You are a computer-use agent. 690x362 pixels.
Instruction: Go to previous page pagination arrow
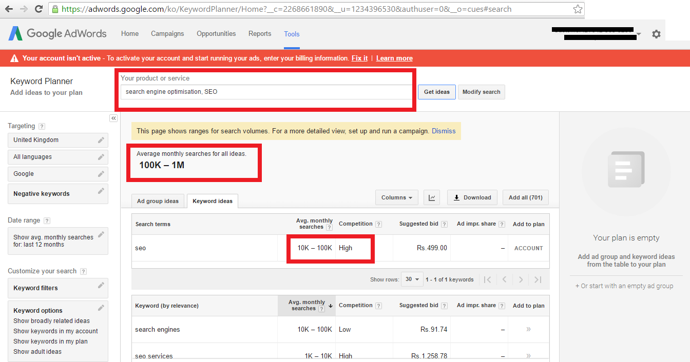point(504,279)
